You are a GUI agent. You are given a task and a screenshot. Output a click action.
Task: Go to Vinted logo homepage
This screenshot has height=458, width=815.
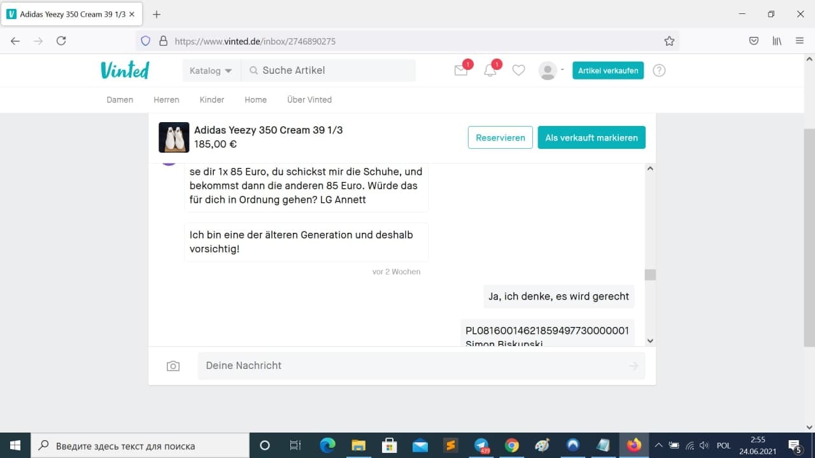click(x=125, y=70)
